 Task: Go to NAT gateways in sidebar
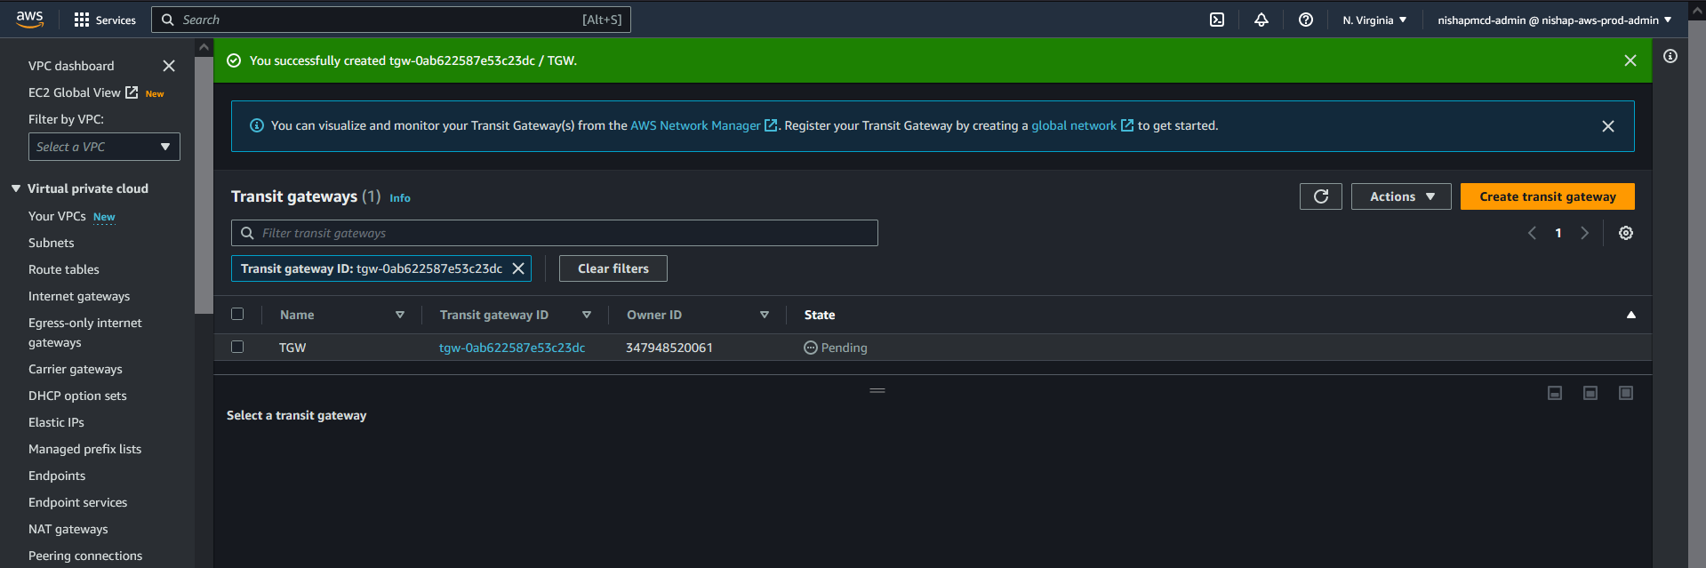pos(68,529)
